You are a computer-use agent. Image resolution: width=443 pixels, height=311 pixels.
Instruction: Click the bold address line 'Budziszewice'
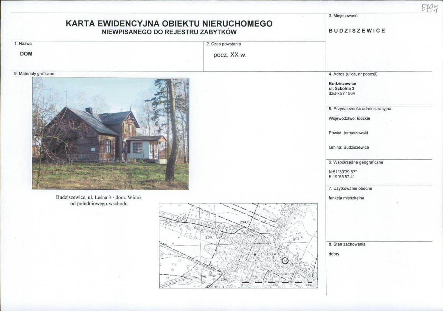(x=343, y=84)
